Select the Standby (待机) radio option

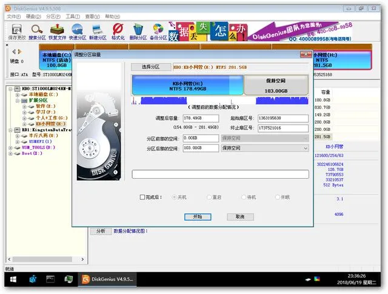tap(244, 197)
